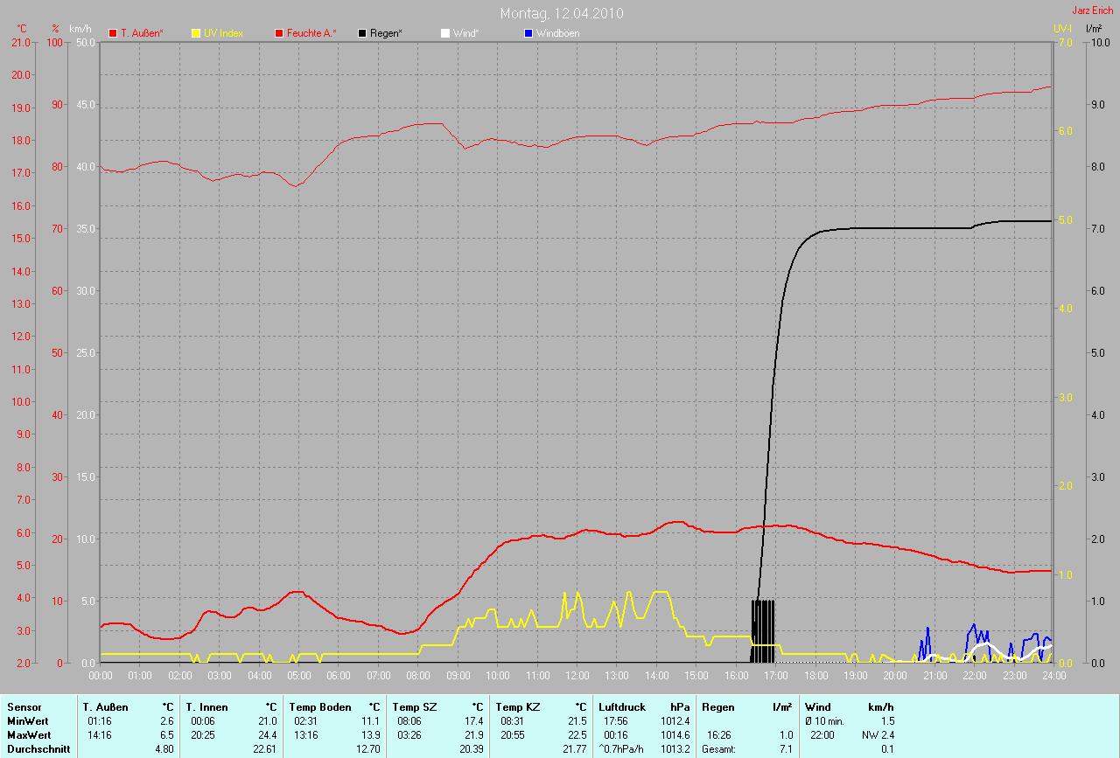This screenshot has width=1120, height=758.
Task: Click the 18:00 time axis label
Action: point(815,676)
